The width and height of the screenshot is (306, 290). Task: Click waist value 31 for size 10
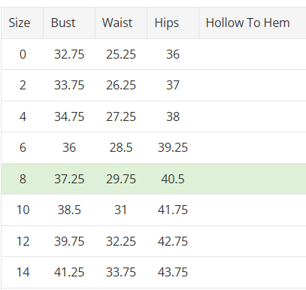click(x=120, y=210)
